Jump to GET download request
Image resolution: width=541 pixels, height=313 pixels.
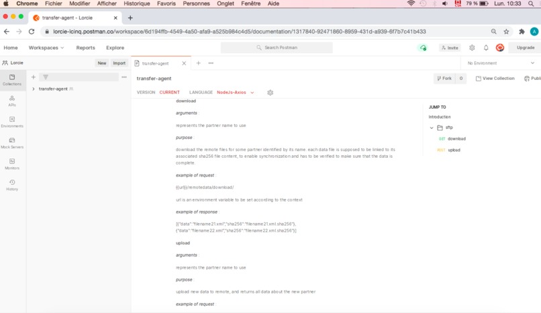point(452,139)
